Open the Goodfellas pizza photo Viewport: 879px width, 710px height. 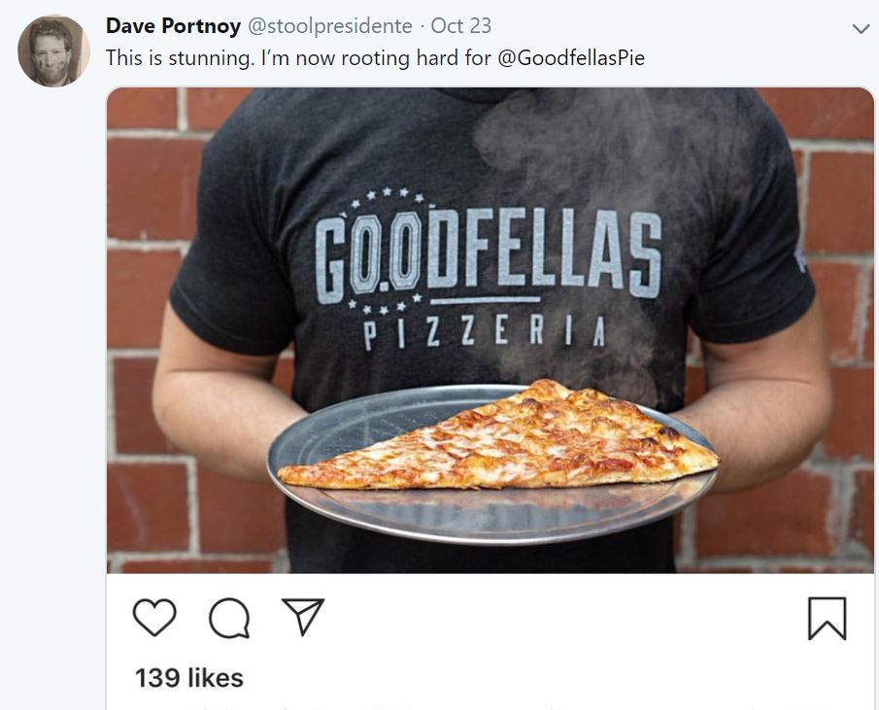click(490, 330)
